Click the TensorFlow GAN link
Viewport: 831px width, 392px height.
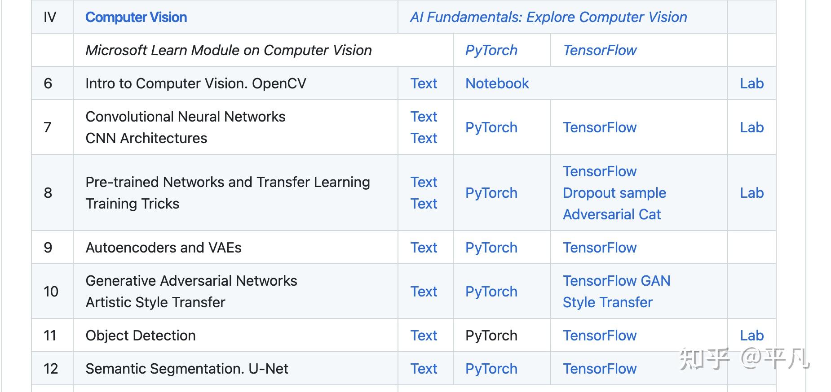click(616, 281)
